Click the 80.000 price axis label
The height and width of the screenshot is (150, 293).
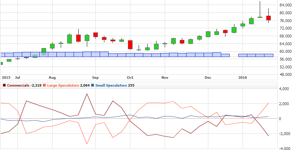pos(285,13)
